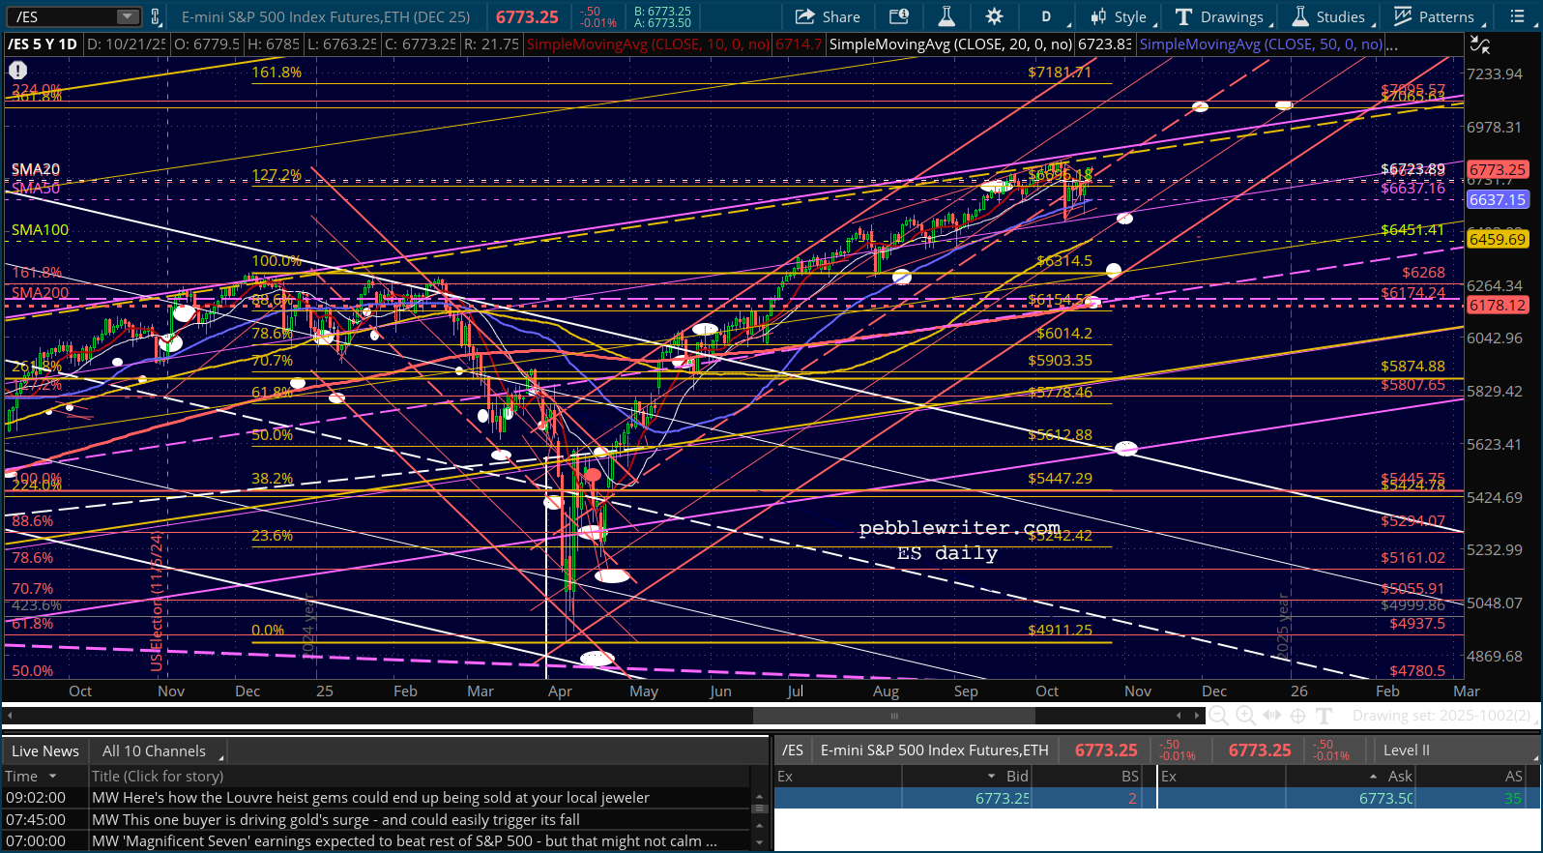Viewport: 1543px width, 853px height.
Task: Open Drawing set: 2025-1002(2) selector
Action: 1441,716
